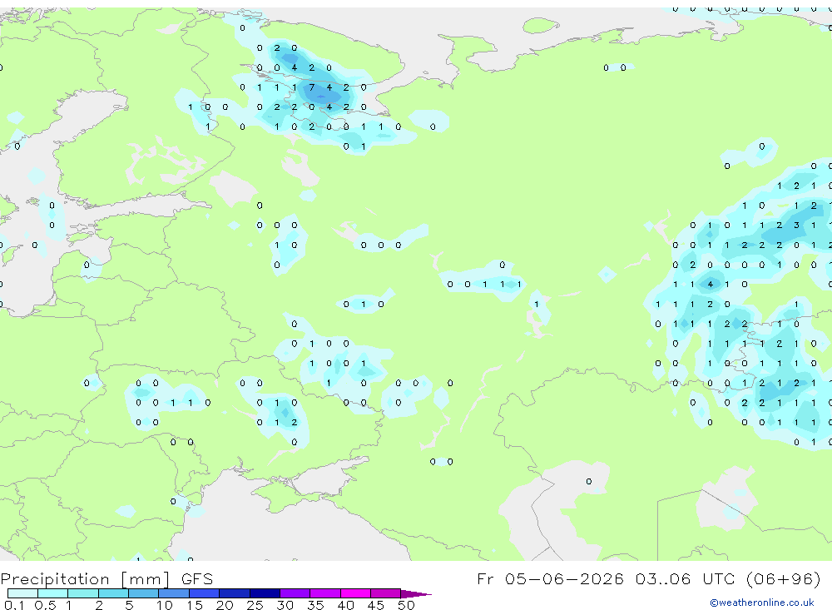
Task: Select the 0.1–0.5 mm legend color swatch
Action: pos(22,593)
